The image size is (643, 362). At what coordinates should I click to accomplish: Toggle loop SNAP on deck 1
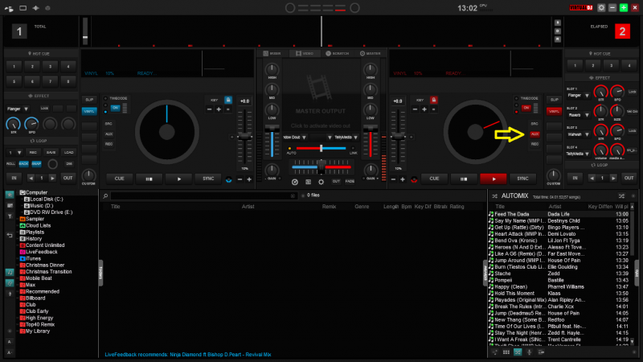pyautogui.click(x=36, y=164)
